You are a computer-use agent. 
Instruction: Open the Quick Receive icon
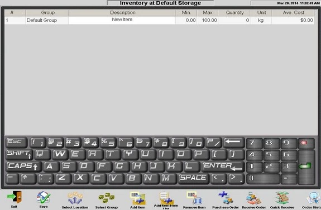coord(282,198)
